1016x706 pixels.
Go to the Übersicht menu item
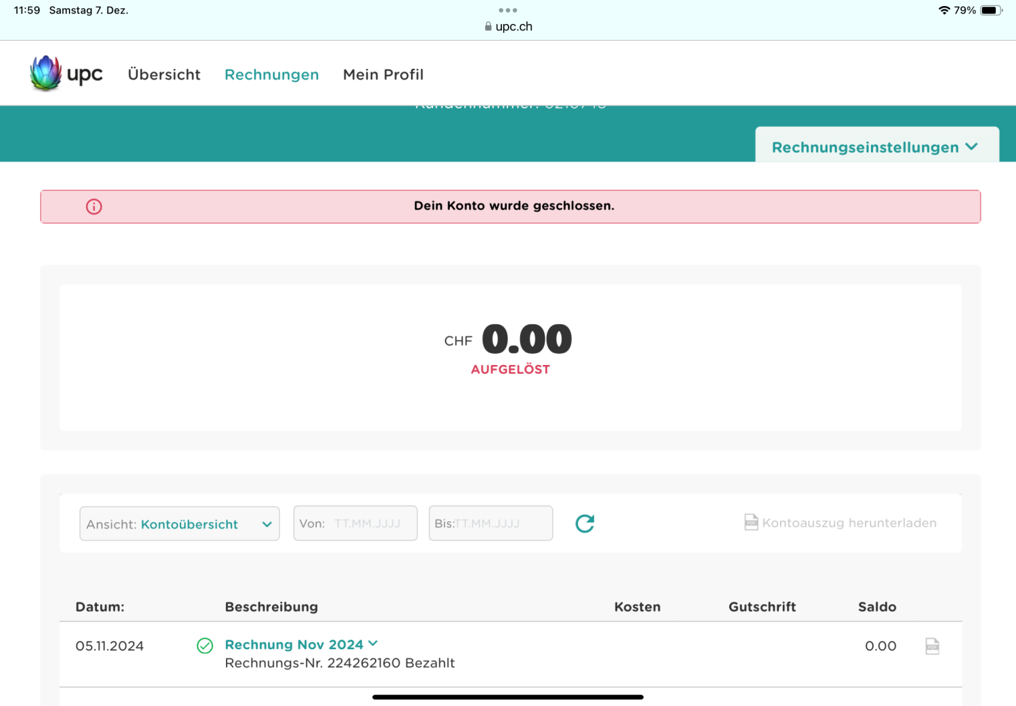pyautogui.click(x=164, y=74)
